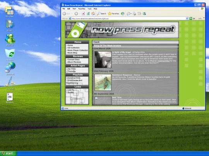Click the page icon in the address bar
The image size is (209, 156).
click(70, 18)
